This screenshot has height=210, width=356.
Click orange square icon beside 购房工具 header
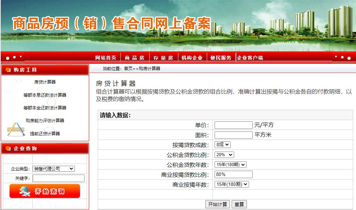click(x=8, y=70)
